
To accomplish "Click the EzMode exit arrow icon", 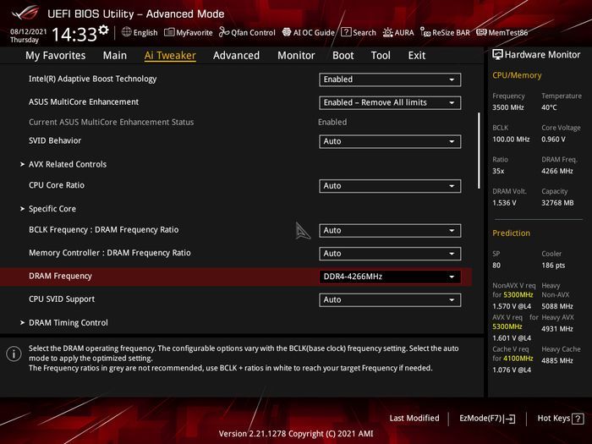I will pyautogui.click(x=509, y=419).
